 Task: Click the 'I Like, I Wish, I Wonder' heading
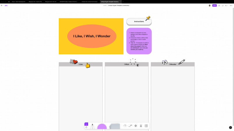click(92, 36)
